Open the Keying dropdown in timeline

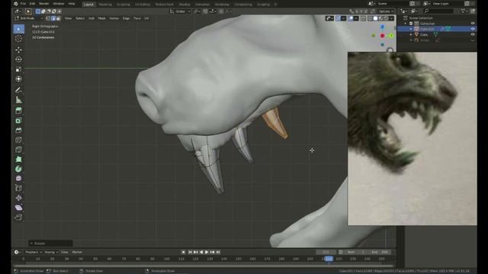coord(51,252)
